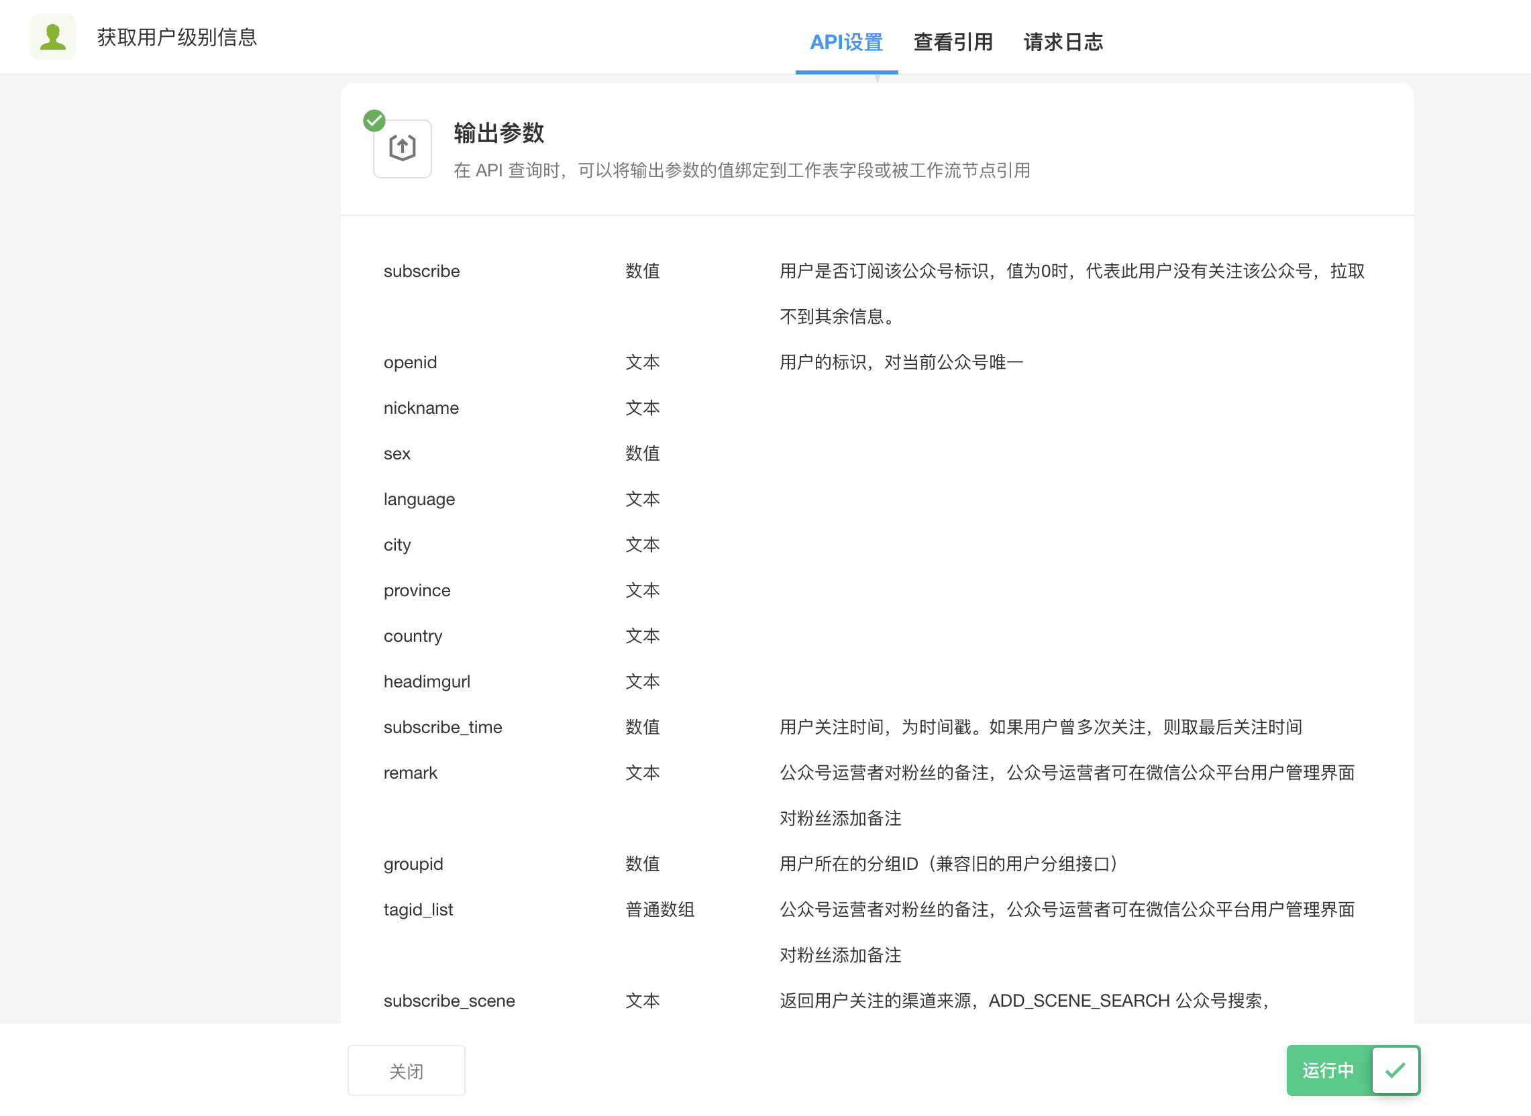Click the page title 获取用户级别信息
The height and width of the screenshot is (1116, 1531).
[x=177, y=37]
